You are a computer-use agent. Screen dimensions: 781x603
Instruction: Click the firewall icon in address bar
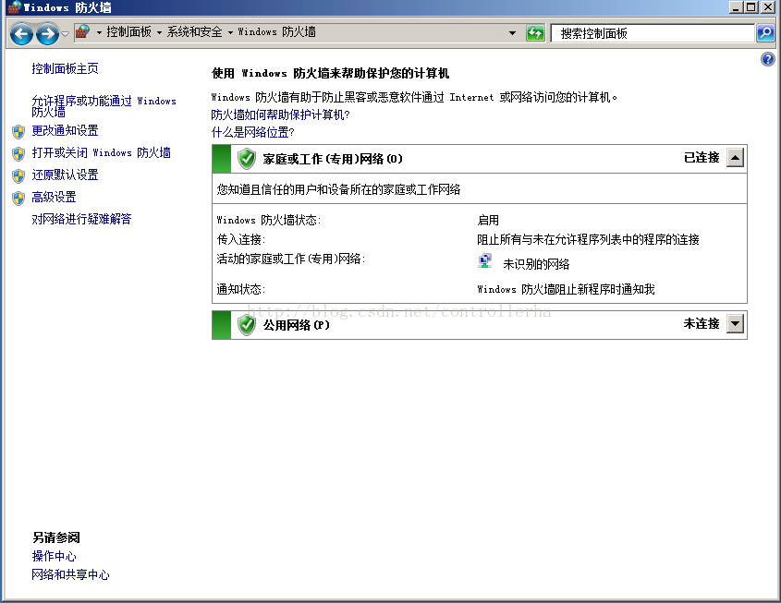[82, 32]
